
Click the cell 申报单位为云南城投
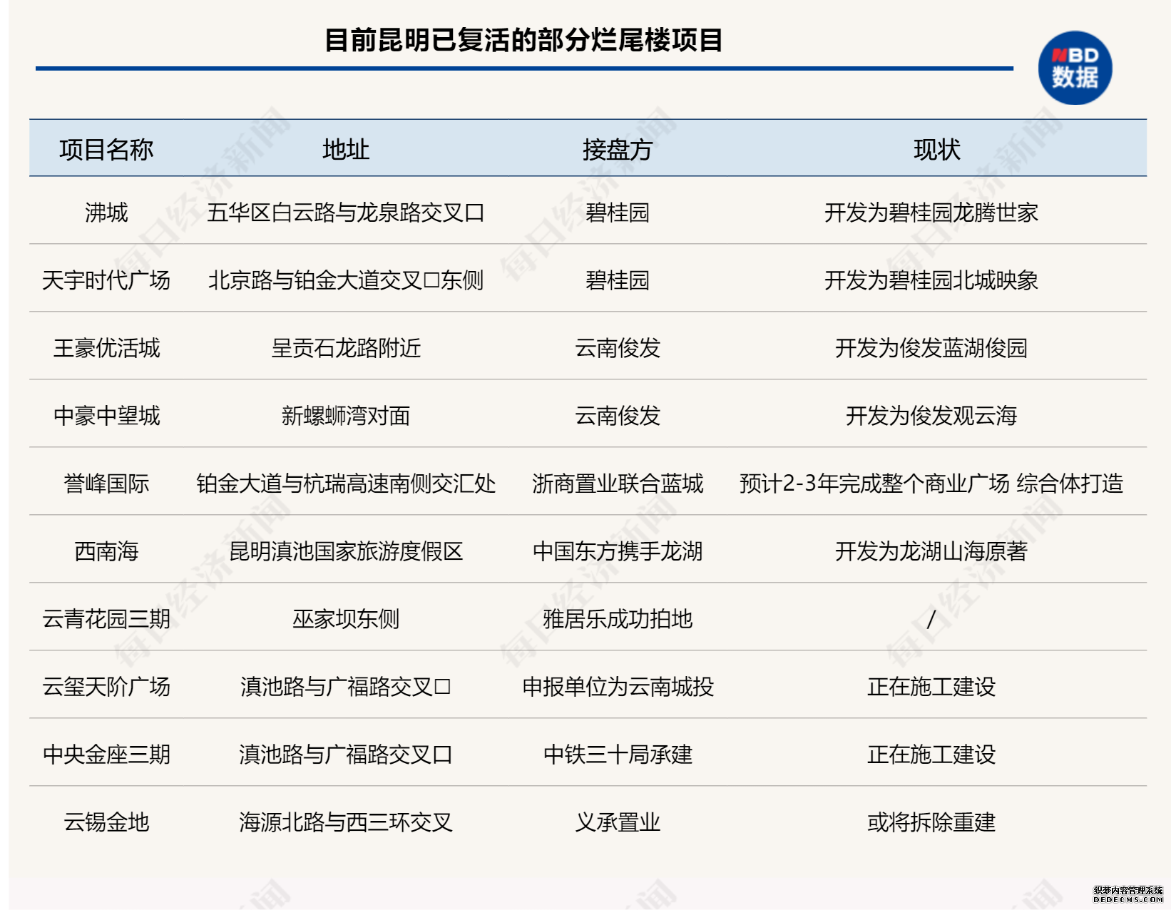(x=618, y=687)
